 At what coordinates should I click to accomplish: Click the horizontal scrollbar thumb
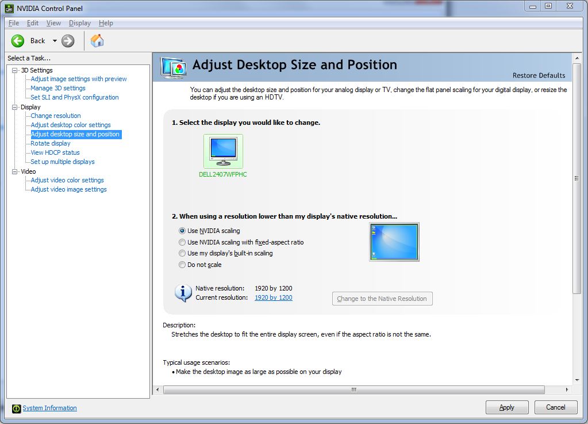354,390
